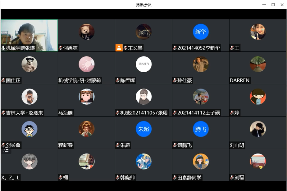This screenshot has height=191, width=287.
Task: Click the muted mic icon beside 何禹志
Action: [60, 48]
